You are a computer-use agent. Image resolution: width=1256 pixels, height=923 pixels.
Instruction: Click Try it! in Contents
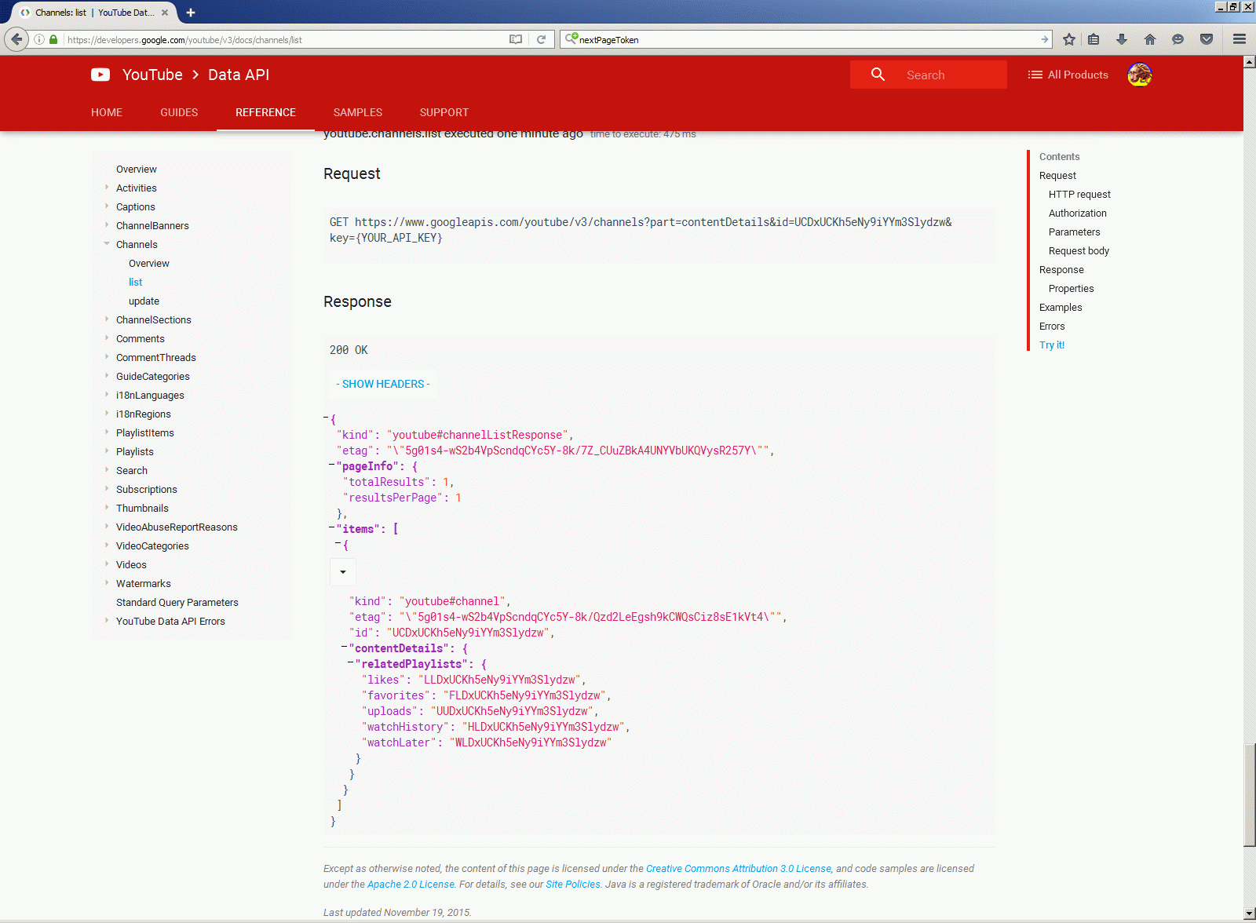click(1052, 345)
